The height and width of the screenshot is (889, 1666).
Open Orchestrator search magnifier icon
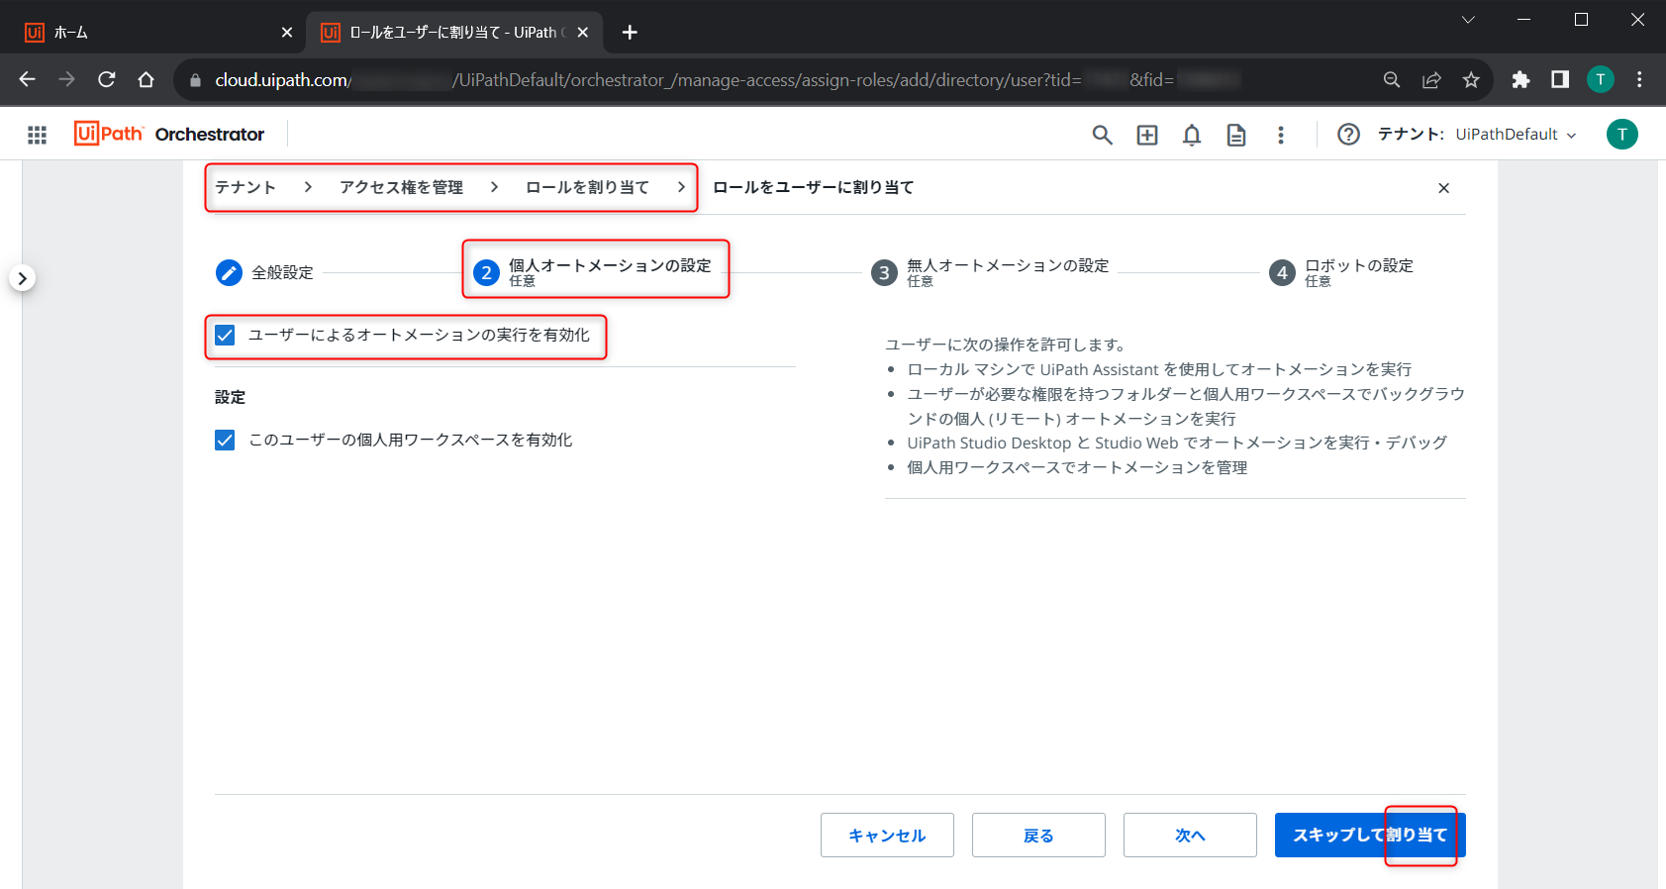point(1102,135)
